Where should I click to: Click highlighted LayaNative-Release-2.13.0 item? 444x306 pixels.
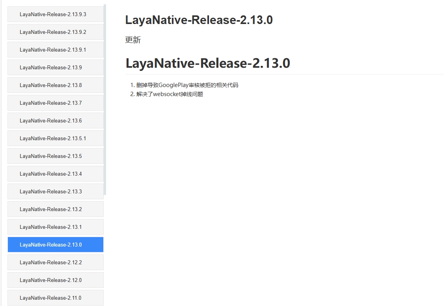point(51,245)
